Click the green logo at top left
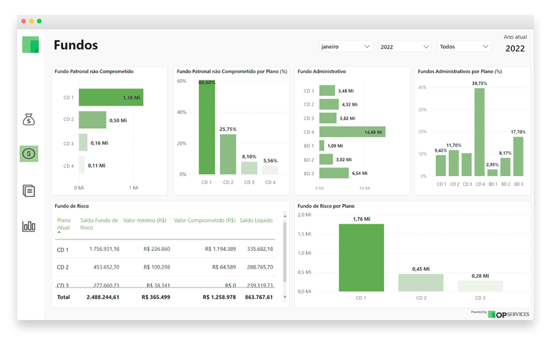The width and height of the screenshot is (551, 351). coord(31,45)
